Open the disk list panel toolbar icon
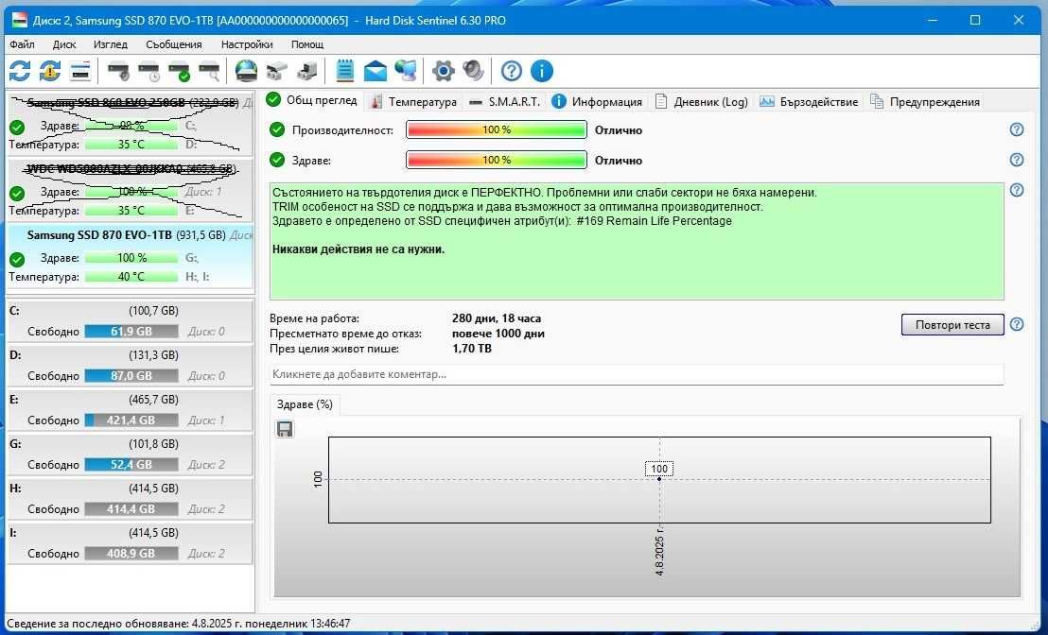The height and width of the screenshot is (635, 1048). pos(80,71)
